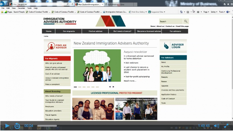Open the Page dropdown in command bar
This screenshot has width=233, height=131.
tap(206, 12)
